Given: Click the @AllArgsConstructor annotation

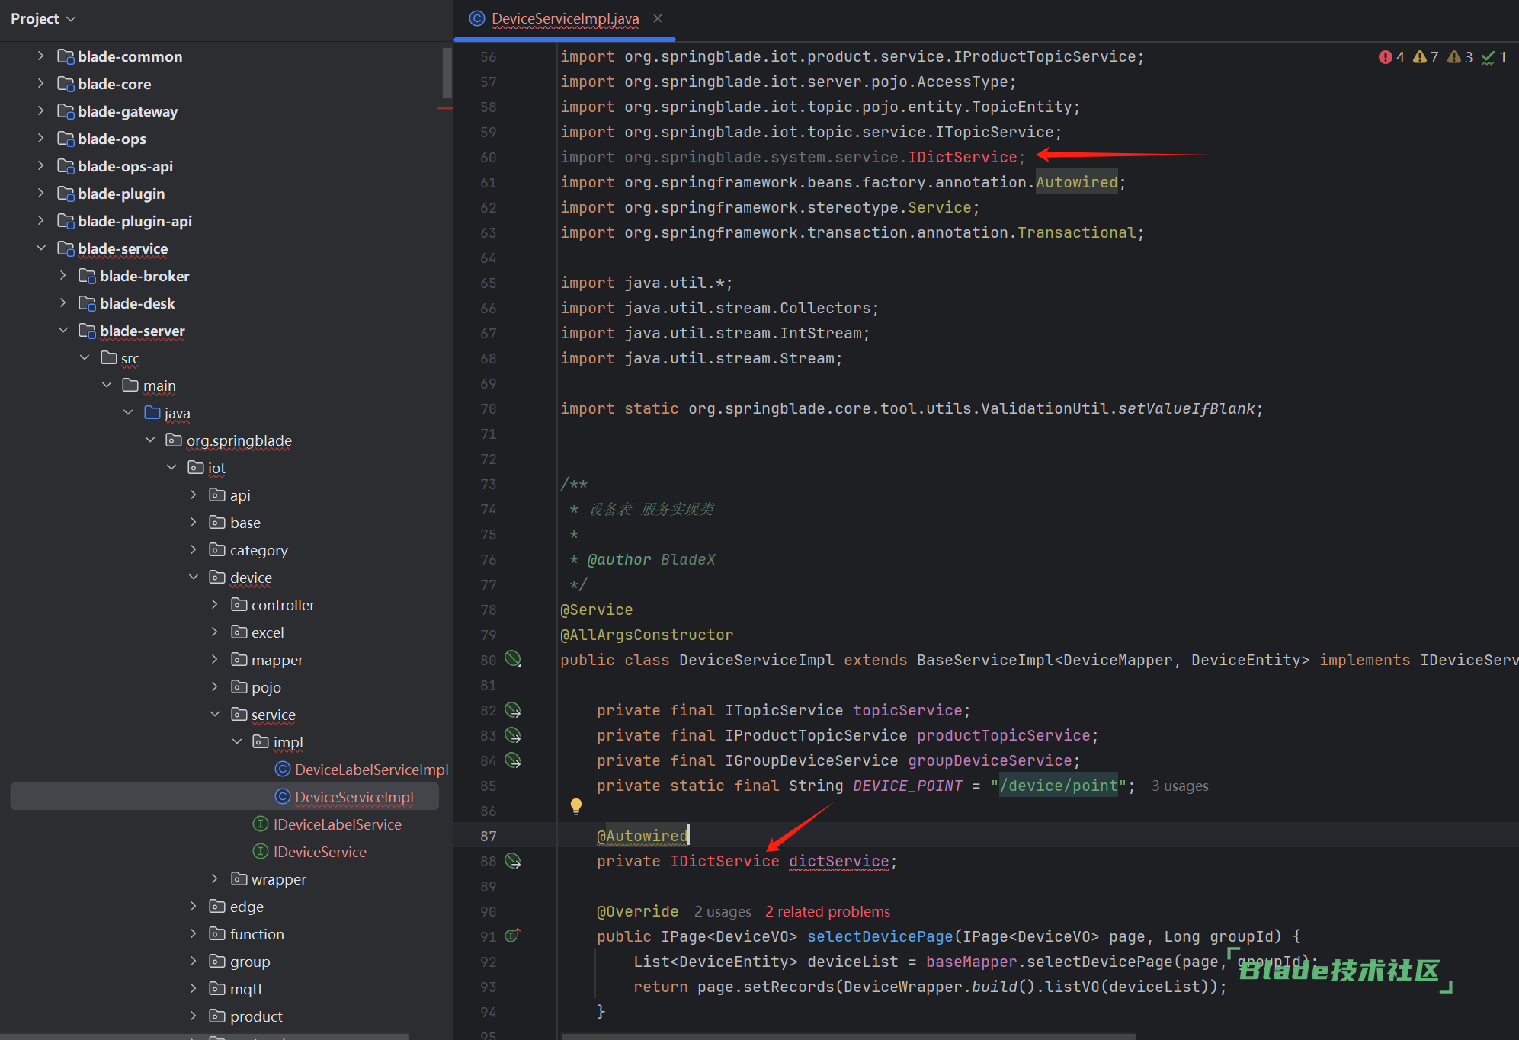Looking at the screenshot, I should (647, 635).
